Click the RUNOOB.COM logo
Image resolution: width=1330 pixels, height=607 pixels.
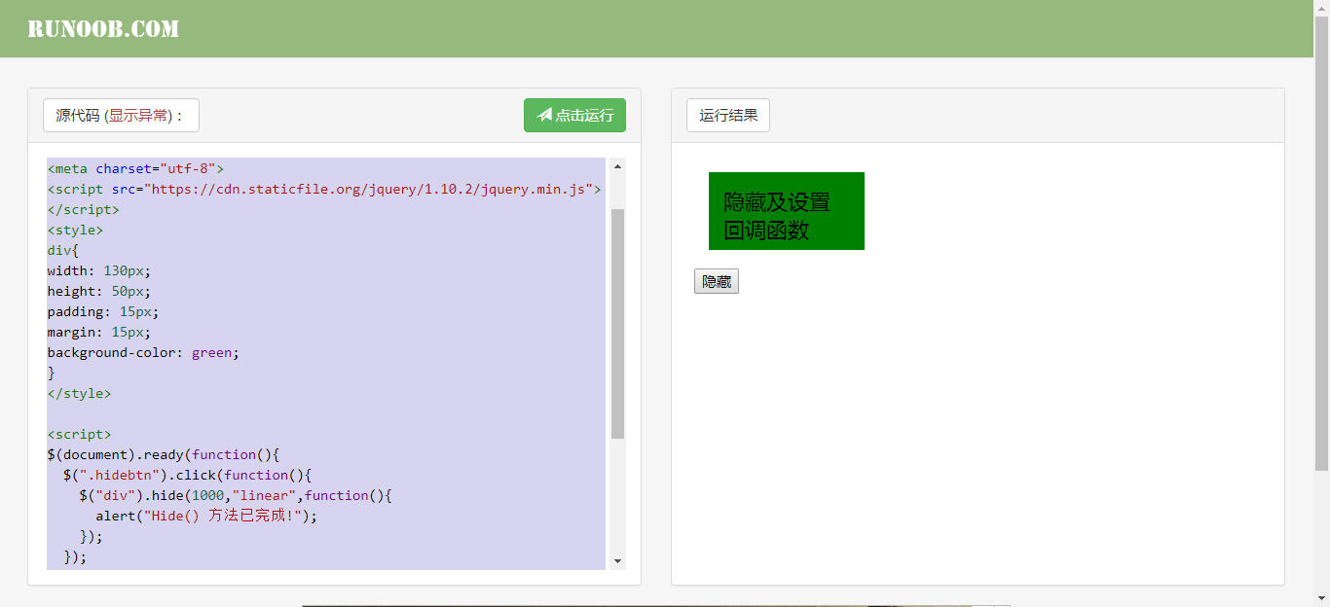103,29
